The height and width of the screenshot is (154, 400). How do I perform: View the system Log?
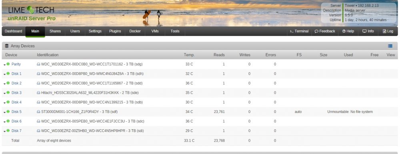[x=388, y=31]
